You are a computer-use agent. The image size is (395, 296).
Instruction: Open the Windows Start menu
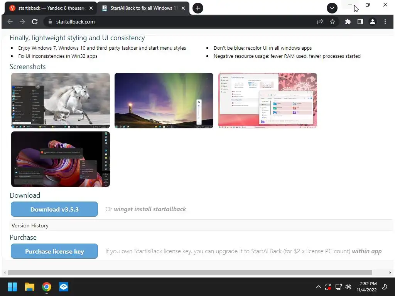[12, 287]
